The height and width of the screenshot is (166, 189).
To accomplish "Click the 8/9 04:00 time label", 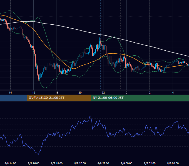I will pyautogui.click(x=173, y=163).
